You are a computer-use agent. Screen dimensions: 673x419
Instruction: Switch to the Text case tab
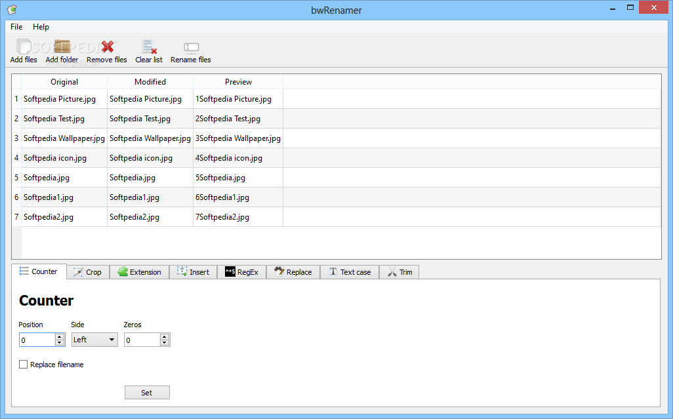(350, 272)
